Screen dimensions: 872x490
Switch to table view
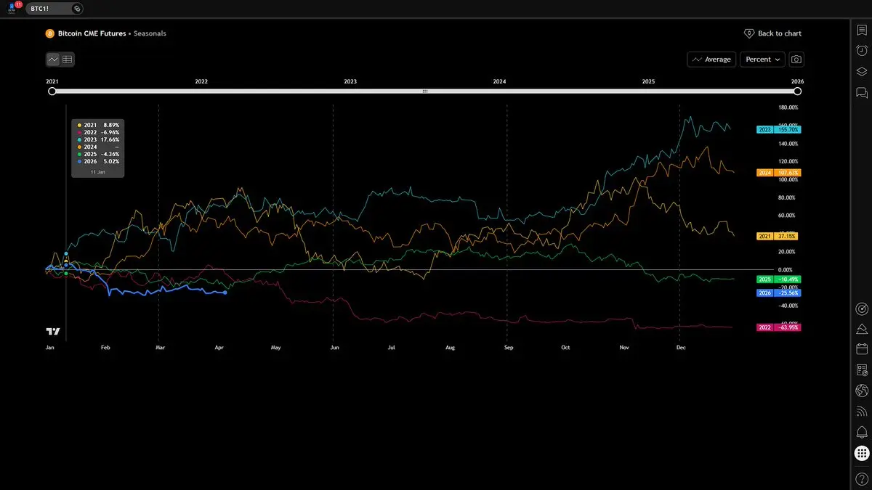click(68, 60)
